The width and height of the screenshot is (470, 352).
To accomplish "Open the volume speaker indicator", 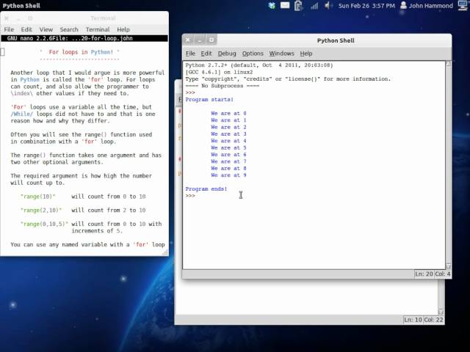I will point(328,5).
